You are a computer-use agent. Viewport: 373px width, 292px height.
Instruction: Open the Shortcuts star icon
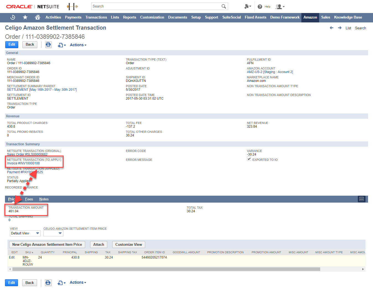coord(25,17)
